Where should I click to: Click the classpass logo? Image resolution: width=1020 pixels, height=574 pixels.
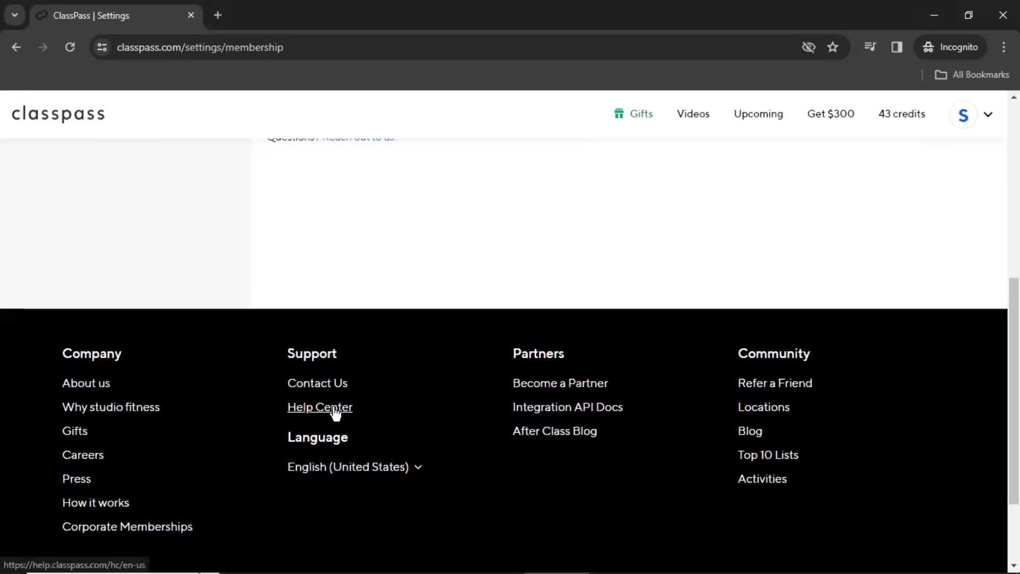[x=58, y=114]
